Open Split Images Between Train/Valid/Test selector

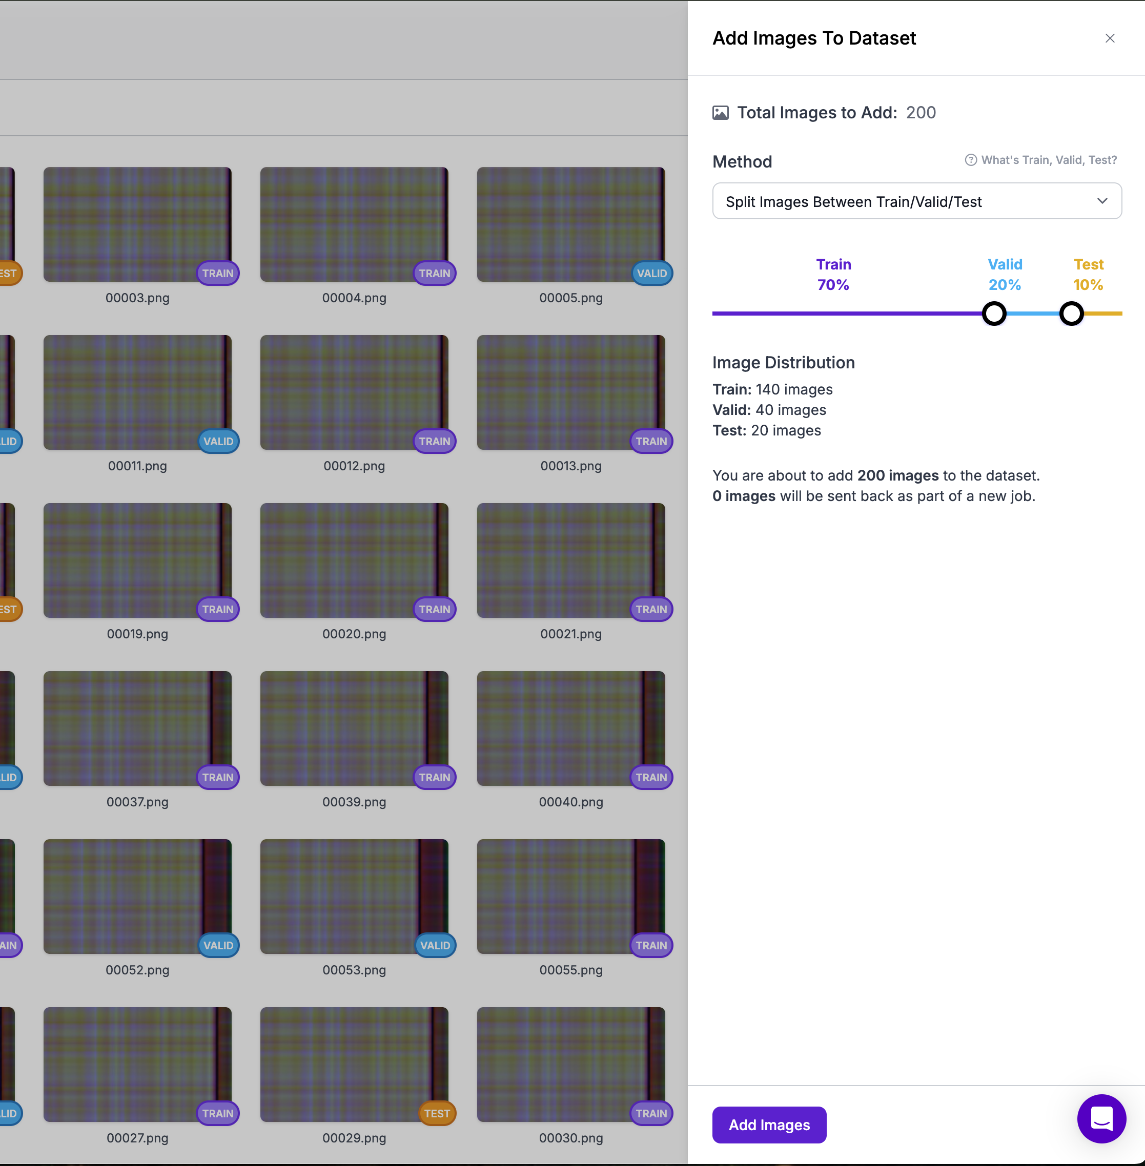click(x=853, y=201)
